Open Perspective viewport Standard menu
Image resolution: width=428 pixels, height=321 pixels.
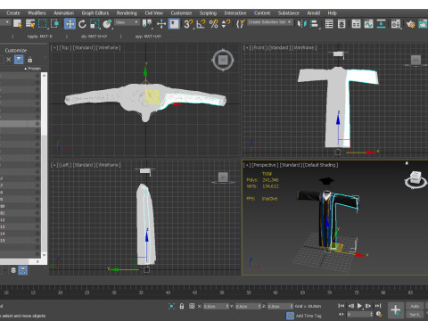[291, 165]
